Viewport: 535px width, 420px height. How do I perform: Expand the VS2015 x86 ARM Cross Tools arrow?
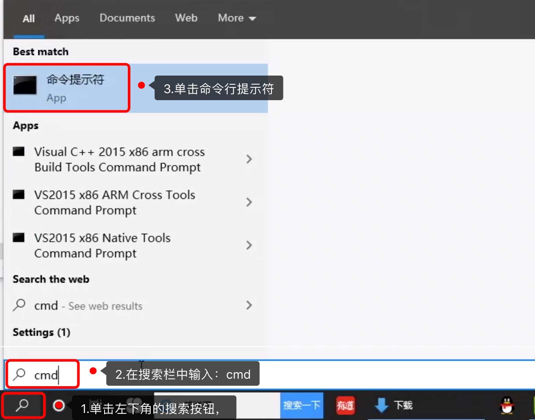click(x=249, y=202)
